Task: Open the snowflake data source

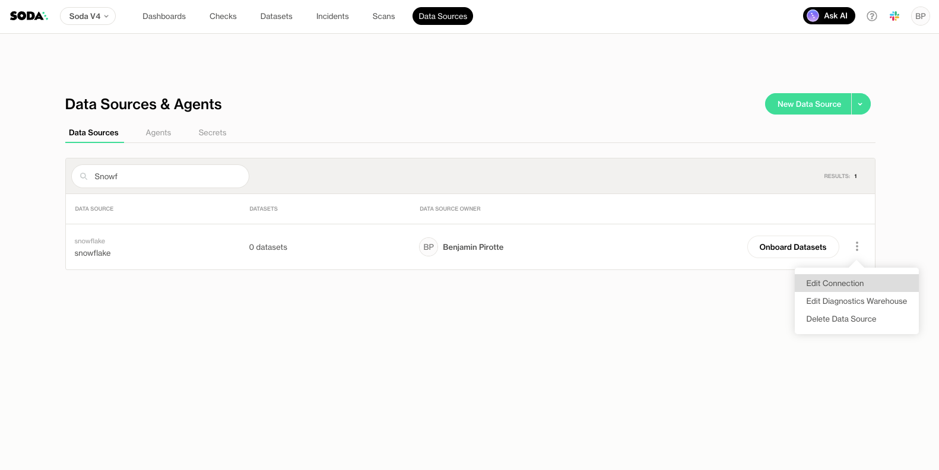Action: (93, 253)
